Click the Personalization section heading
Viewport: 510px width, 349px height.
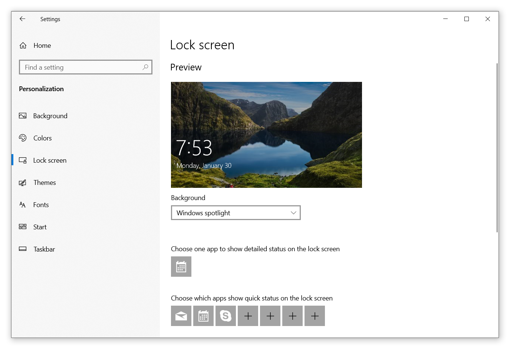click(x=42, y=89)
